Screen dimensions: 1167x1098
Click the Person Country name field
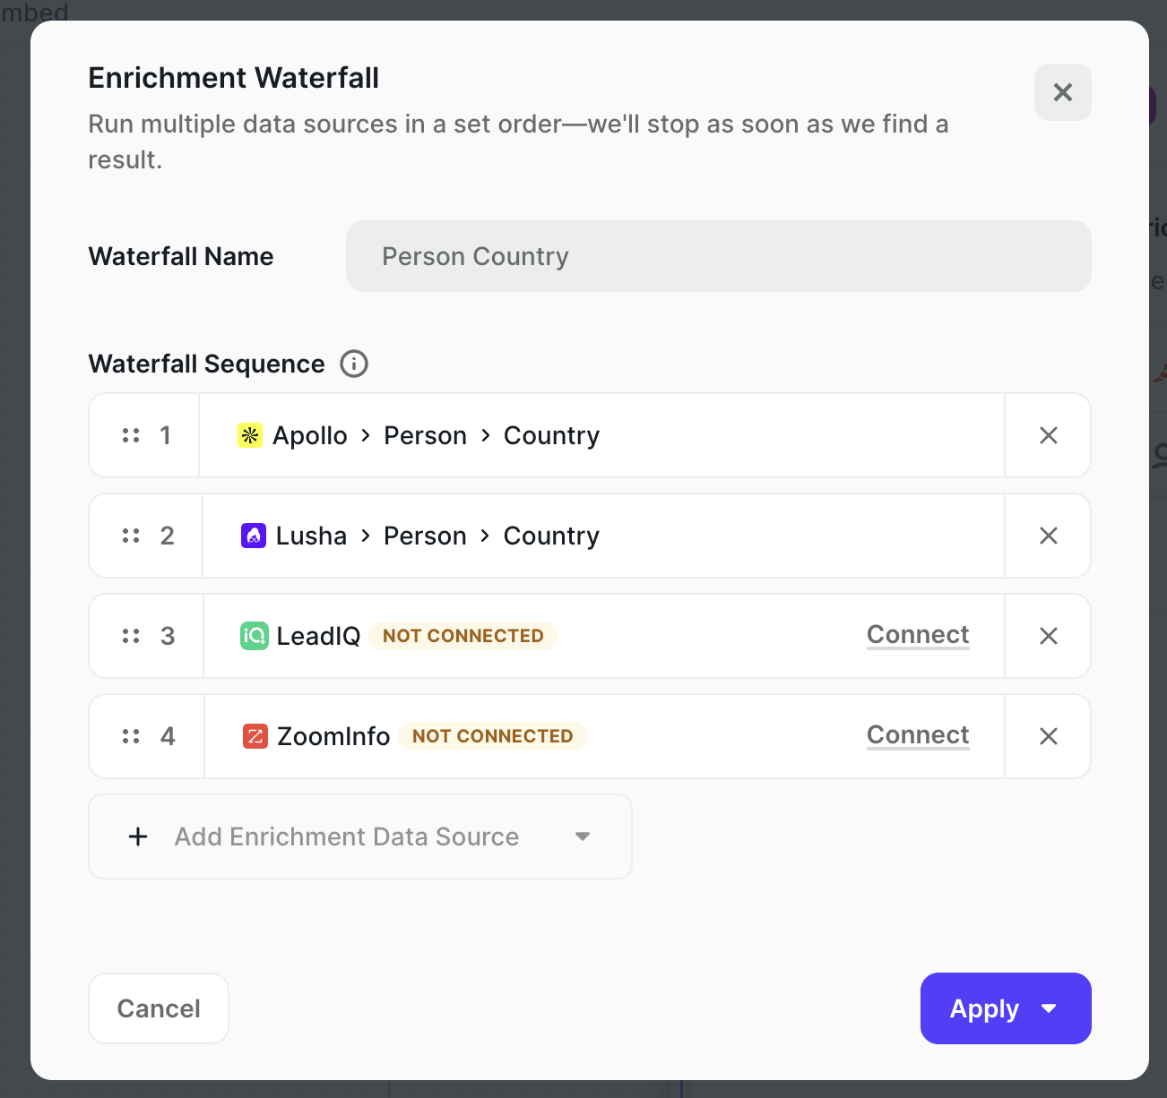tap(719, 256)
